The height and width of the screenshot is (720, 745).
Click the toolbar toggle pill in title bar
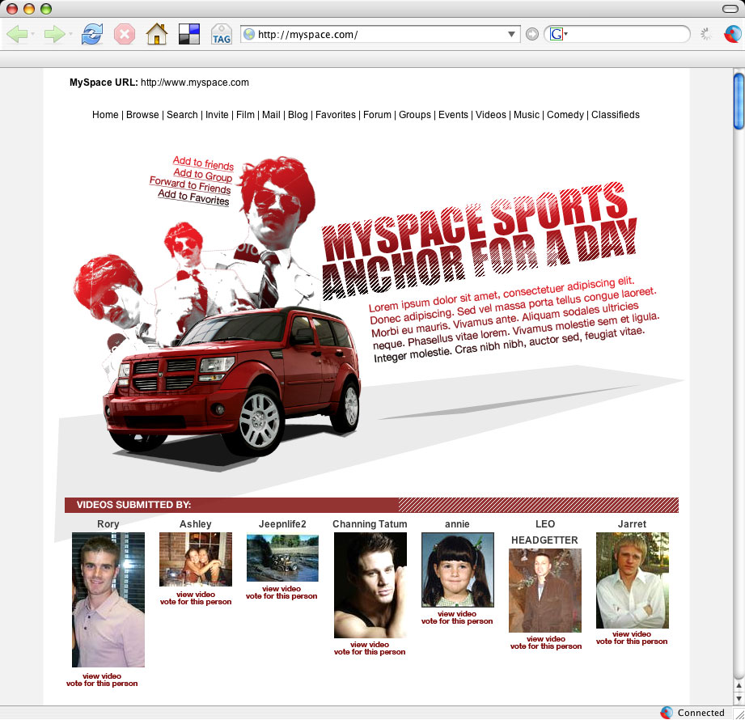pos(730,9)
